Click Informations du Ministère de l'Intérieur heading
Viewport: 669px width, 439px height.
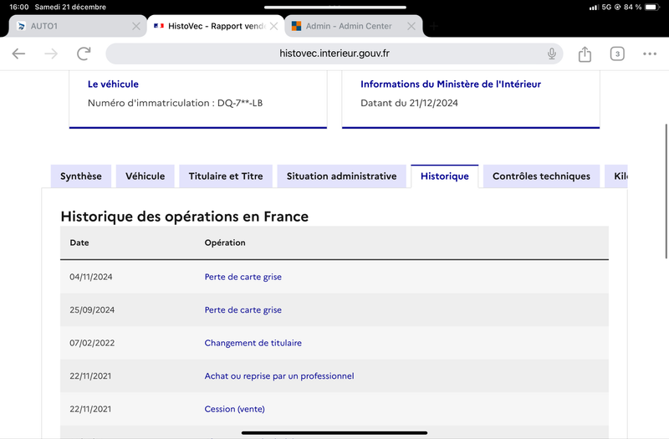tap(451, 84)
